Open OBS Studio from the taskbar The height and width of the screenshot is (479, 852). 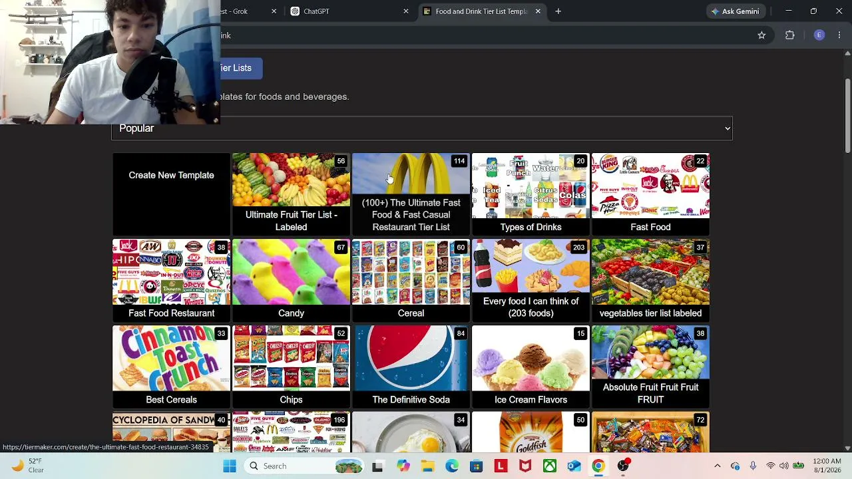[x=623, y=466]
